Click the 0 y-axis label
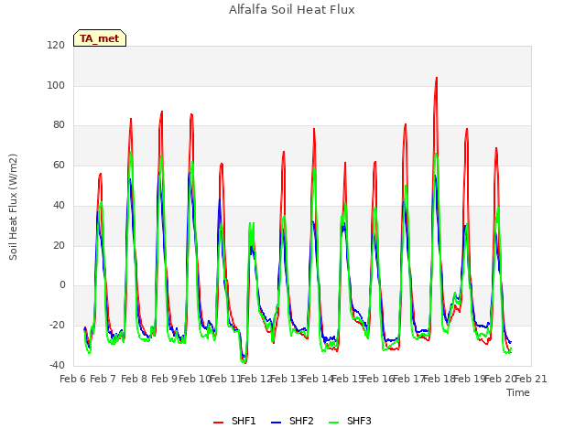The image size is (586, 439). pos(62,285)
